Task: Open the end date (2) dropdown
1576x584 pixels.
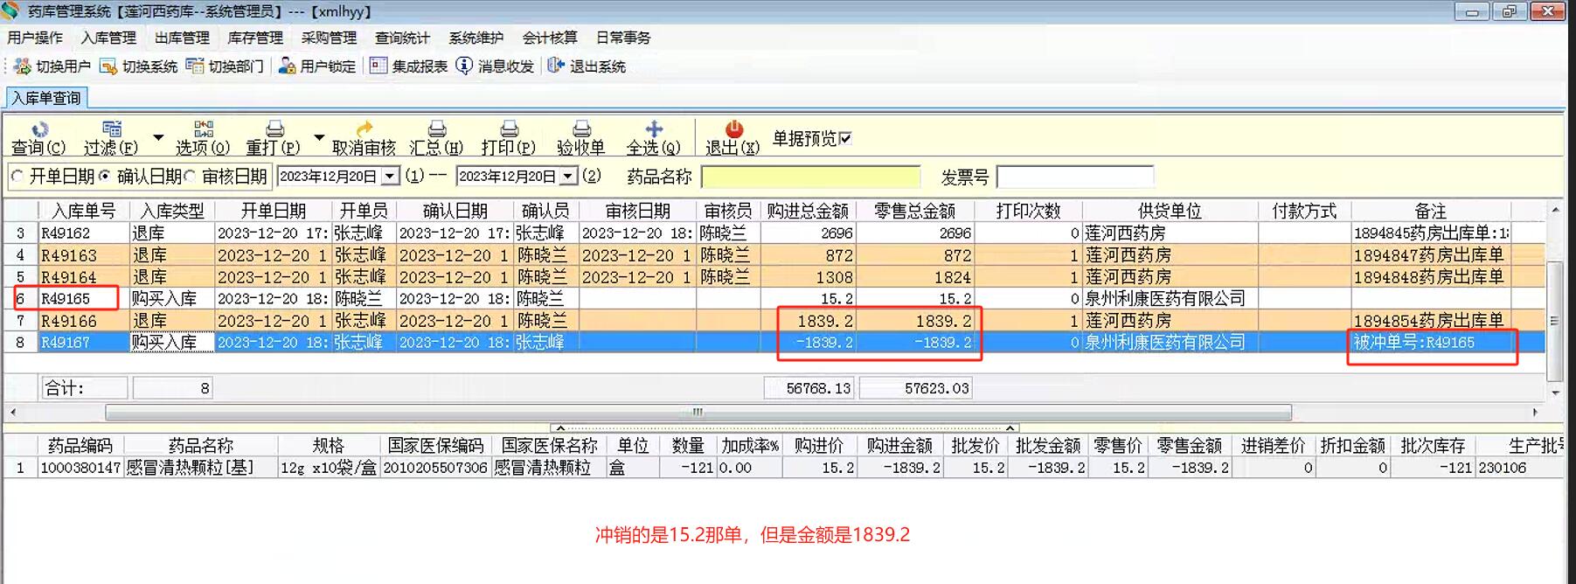Action: [x=569, y=177]
